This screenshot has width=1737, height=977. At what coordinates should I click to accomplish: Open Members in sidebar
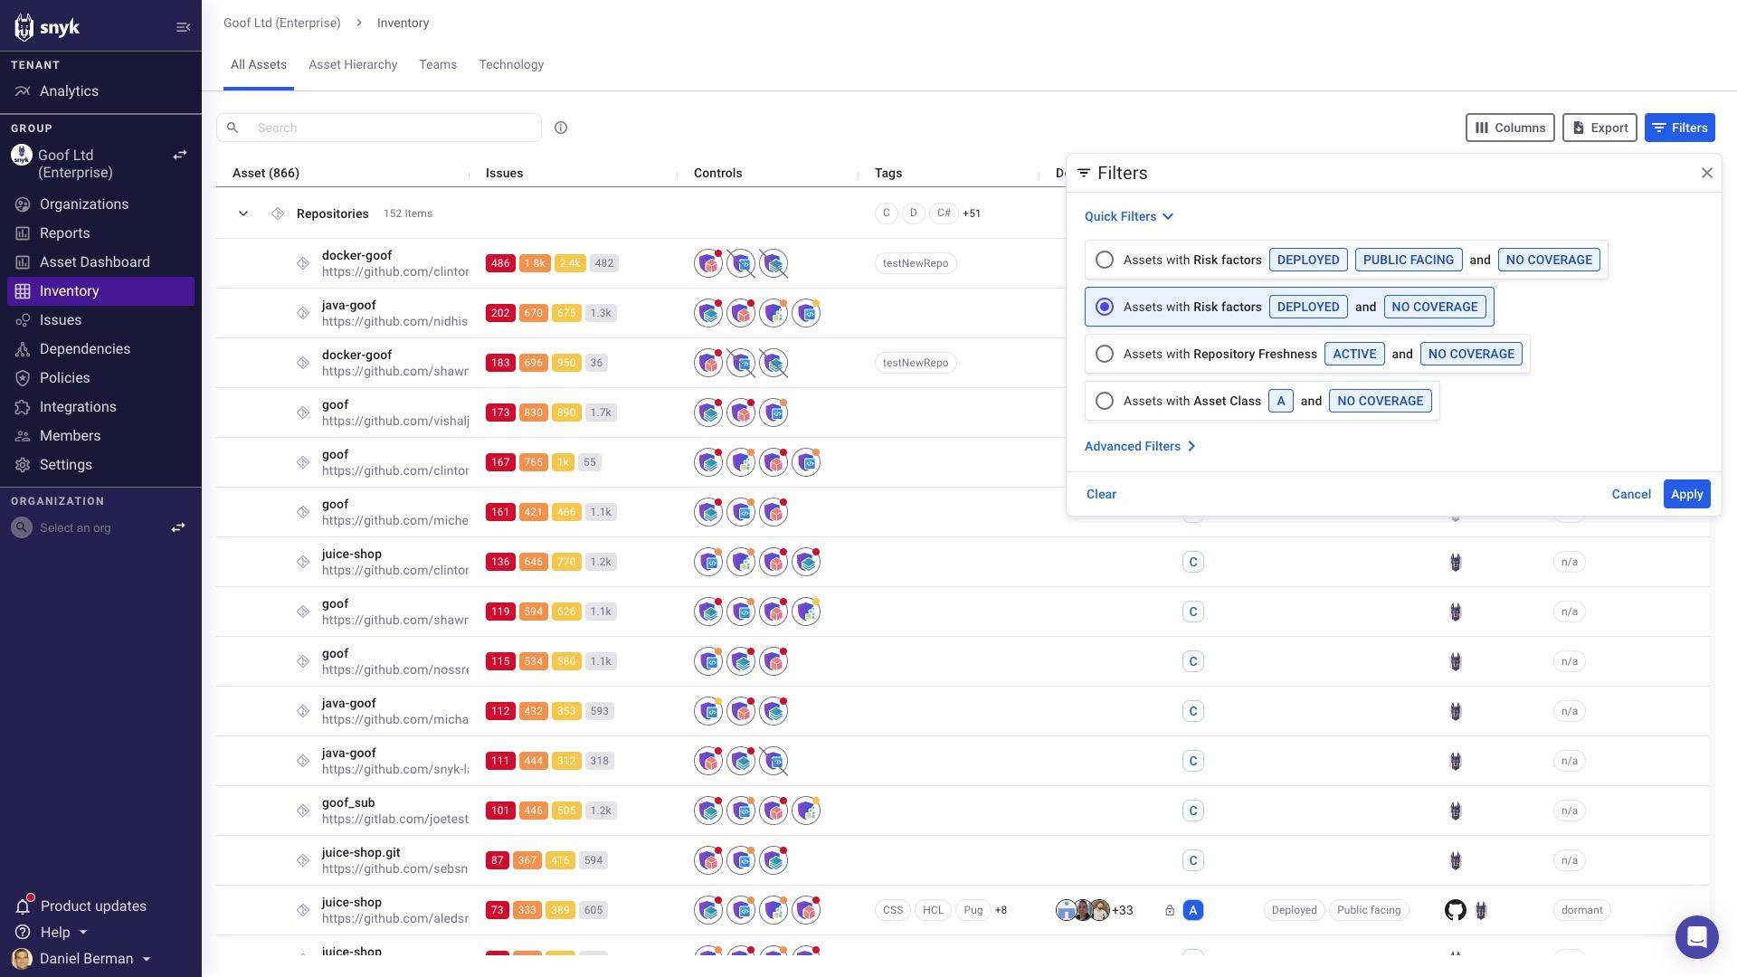pos(100,436)
